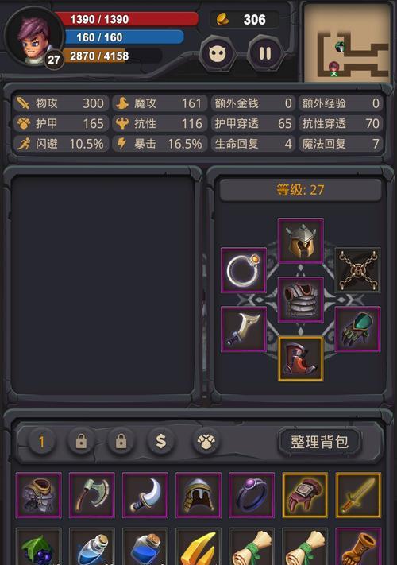Select the equipped silver ring slot
This screenshot has width=397, height=565.
pyautogui.click(x=244, y=270)
